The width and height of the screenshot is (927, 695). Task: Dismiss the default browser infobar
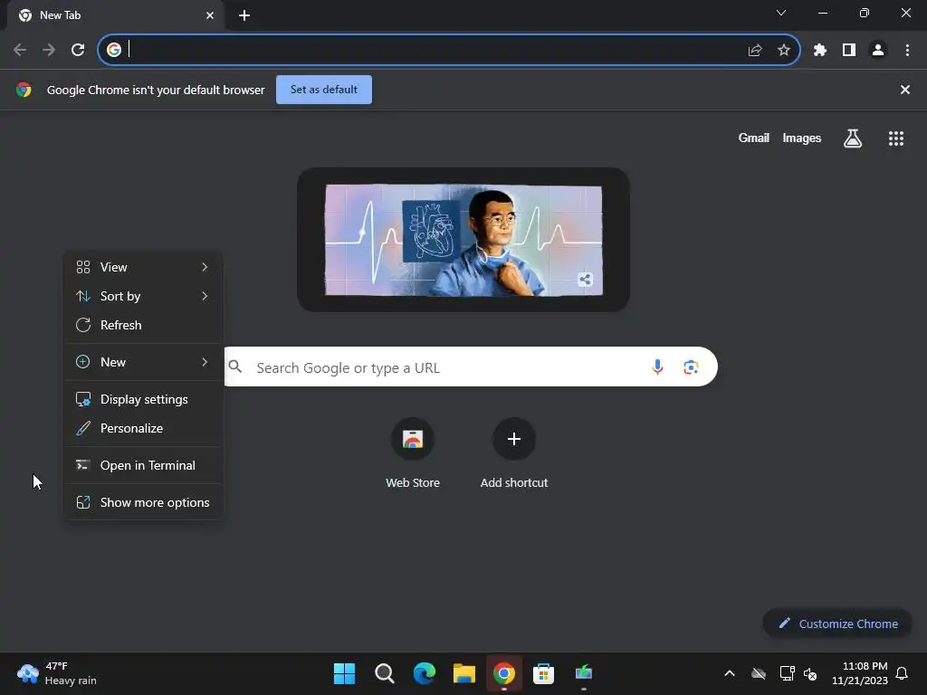point(905,90)
